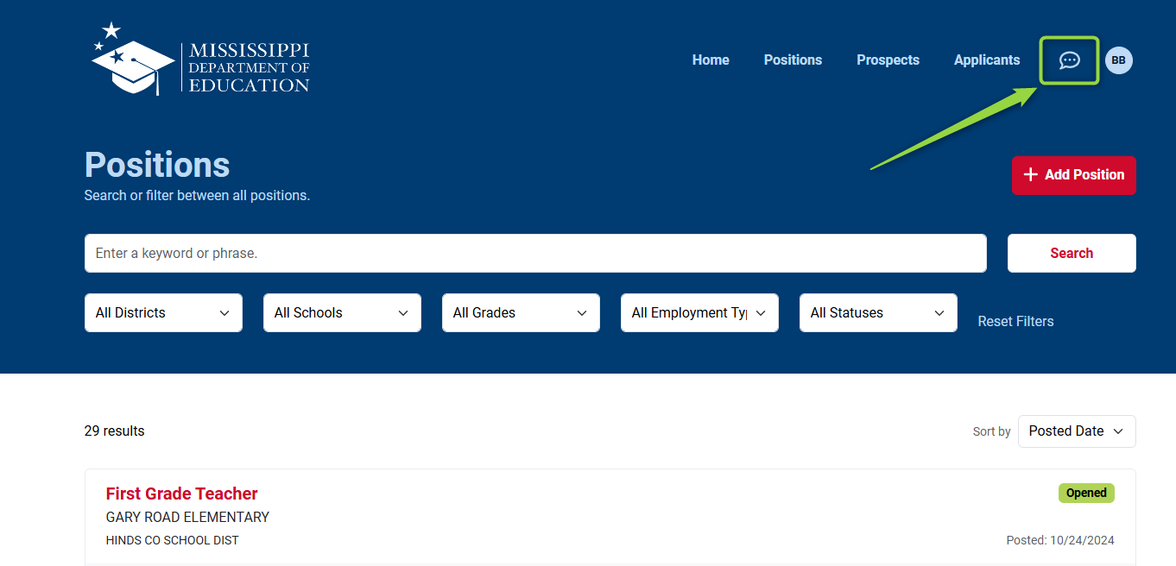Viewport: 1176px width, 566px height.
Task: Open the All Employment Types dropdown
Action: 699,313
